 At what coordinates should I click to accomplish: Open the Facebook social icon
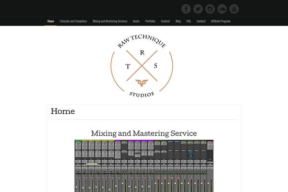(186, 9)
